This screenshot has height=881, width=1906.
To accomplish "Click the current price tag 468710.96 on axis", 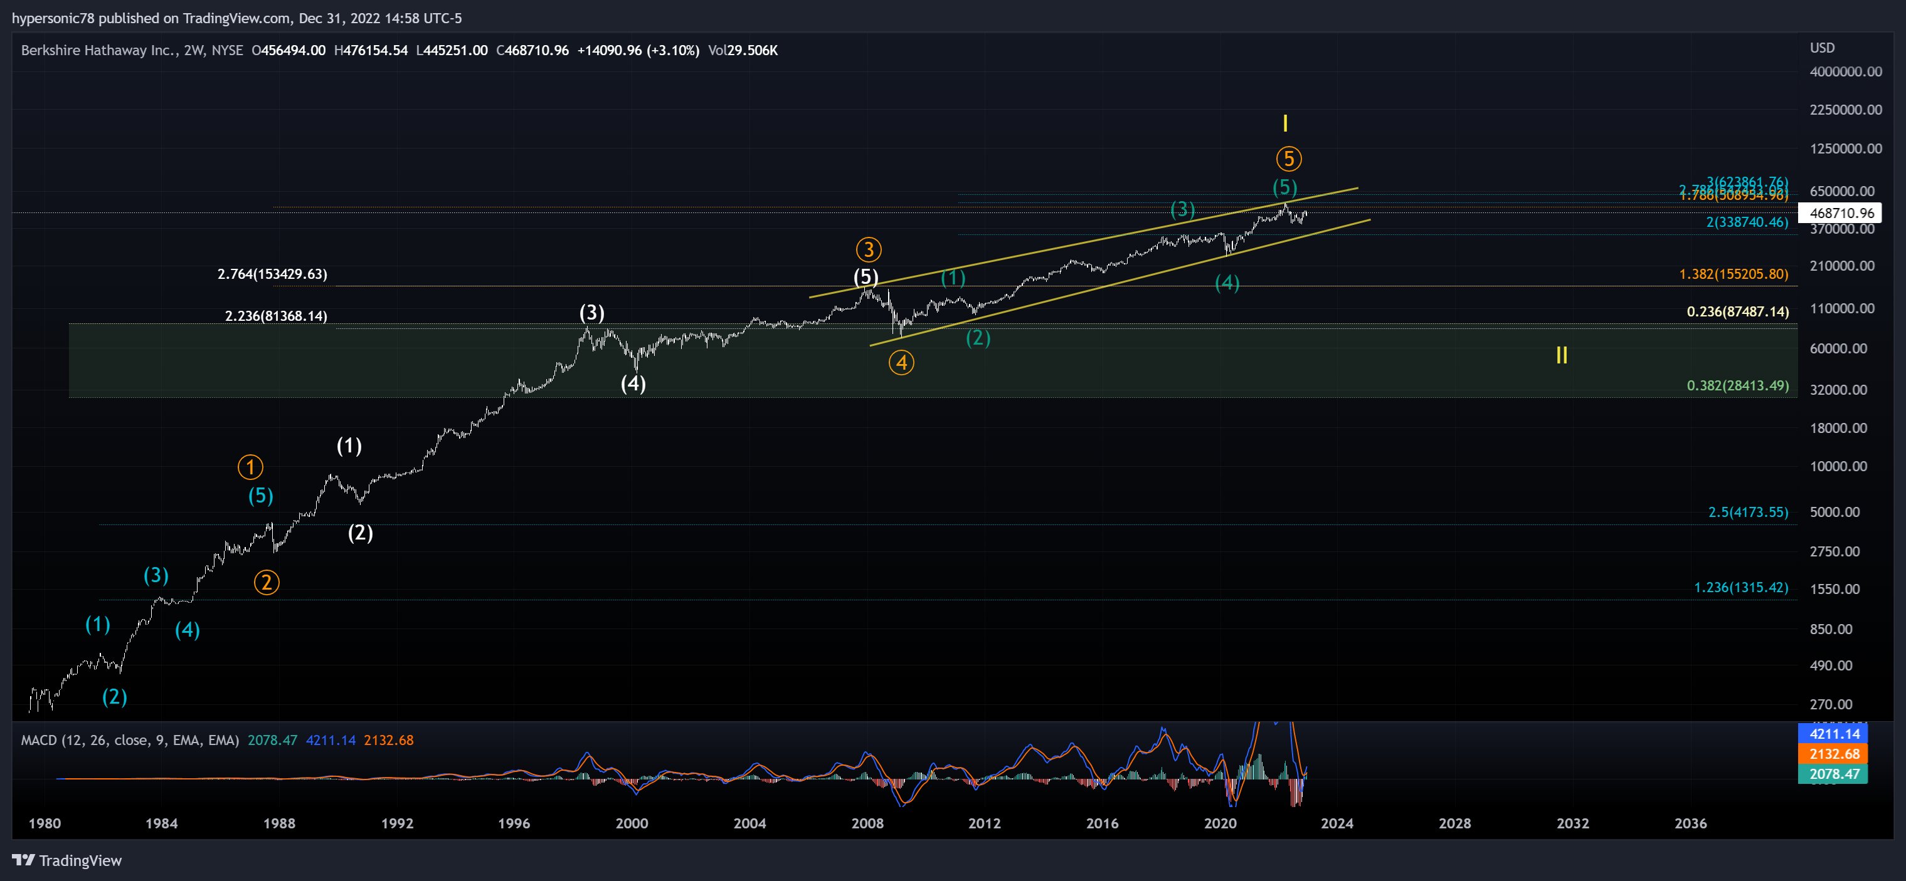I will (1841, 213).
